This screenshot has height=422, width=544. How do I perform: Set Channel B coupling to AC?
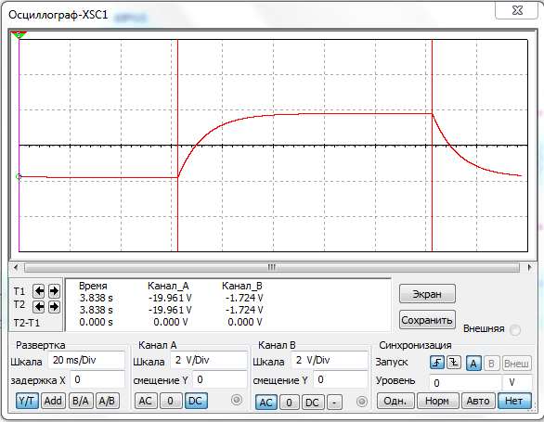(266, 403)
